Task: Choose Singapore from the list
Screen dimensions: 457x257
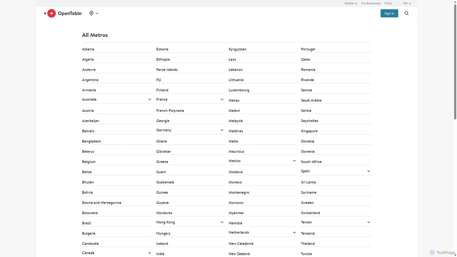Action: click(309, 131)
